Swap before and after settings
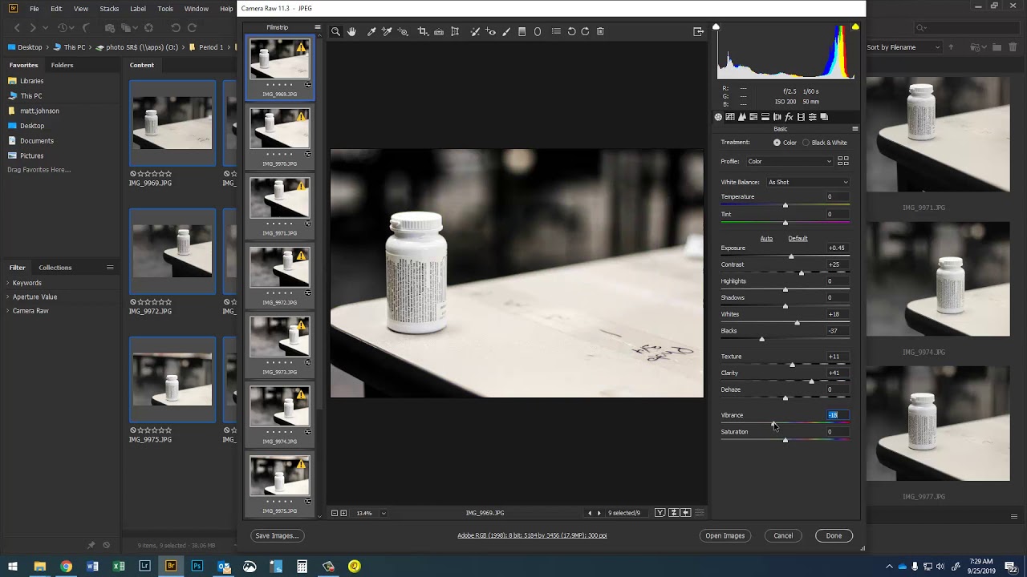The width and height of the screenshot is (1027, 577). (x=673, y=513)
